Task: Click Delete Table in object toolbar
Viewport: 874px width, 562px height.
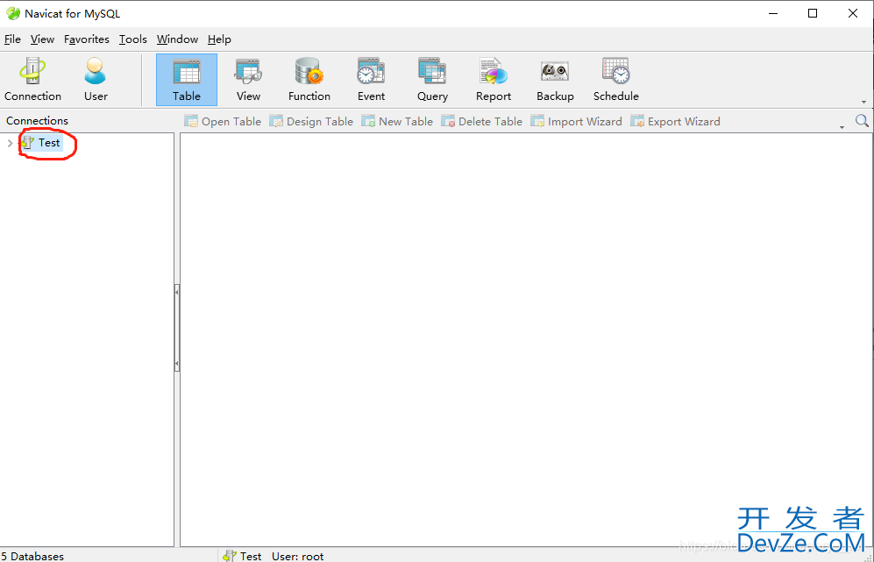Action: pyautogui.click(x=481, y=122)
